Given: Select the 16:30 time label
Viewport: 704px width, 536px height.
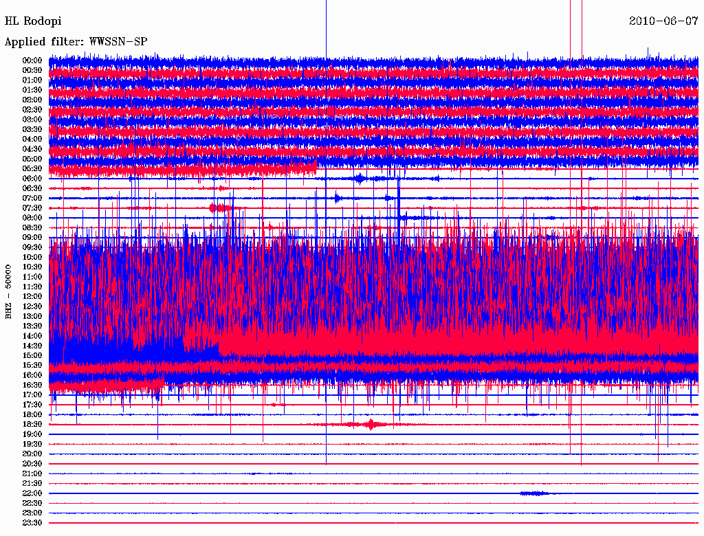Looking at the screenshot, I should (x=32, y=386).
